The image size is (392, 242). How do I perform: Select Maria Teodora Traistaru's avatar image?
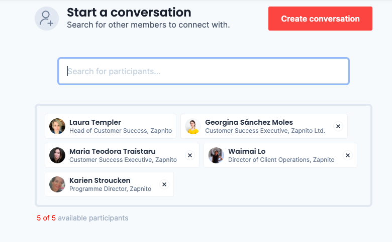coord(57,155)
